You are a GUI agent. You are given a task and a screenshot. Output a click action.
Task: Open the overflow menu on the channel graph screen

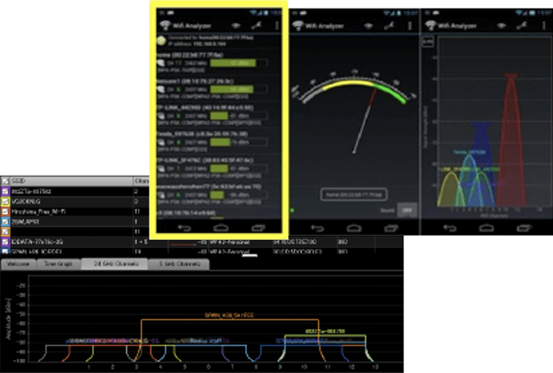point(543,25)
